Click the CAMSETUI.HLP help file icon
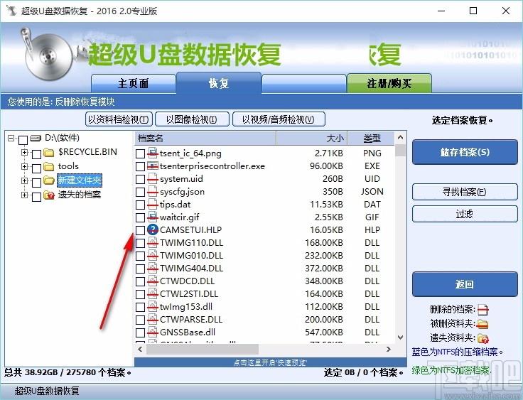This screenshot has width=523, height=400. coord(153,230)
